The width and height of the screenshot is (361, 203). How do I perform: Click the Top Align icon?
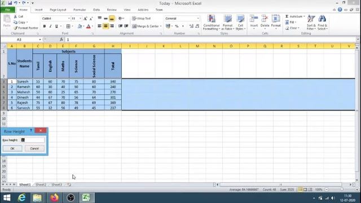pos(100,19)
